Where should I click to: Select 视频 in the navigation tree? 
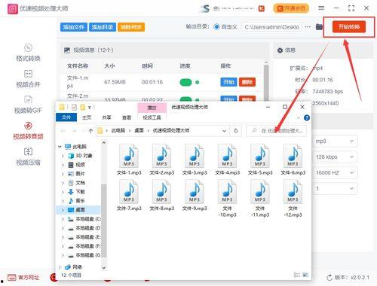point(80,165)
